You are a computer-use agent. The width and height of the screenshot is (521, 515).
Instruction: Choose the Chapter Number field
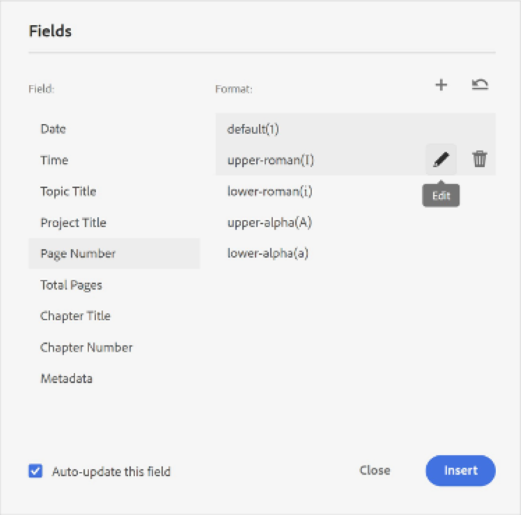point(86,347)
